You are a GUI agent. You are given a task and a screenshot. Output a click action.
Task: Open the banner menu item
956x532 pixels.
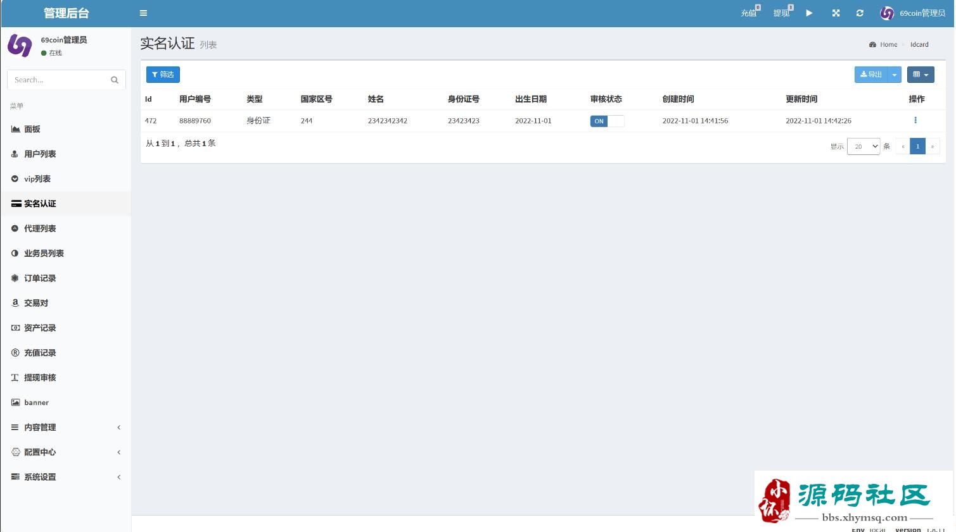click(66, 402)
